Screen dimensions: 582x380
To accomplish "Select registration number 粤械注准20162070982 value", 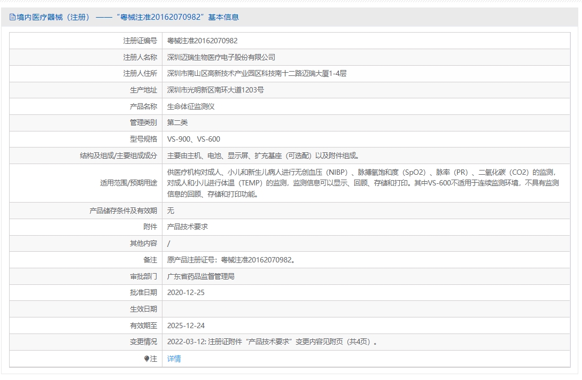I will [x=202, y=41].
